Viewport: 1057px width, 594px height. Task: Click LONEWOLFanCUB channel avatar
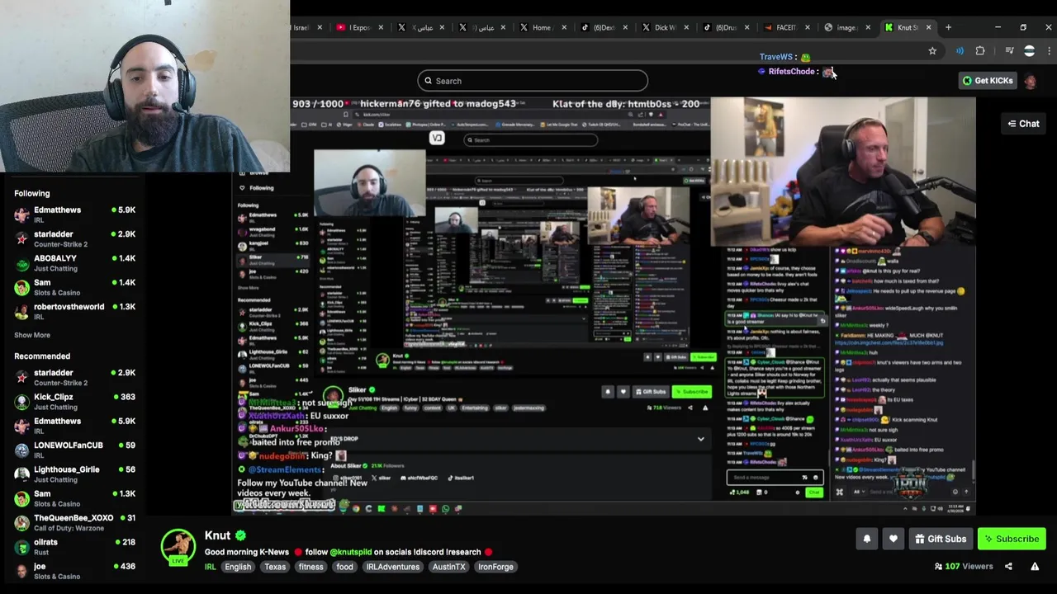point(21,450)
